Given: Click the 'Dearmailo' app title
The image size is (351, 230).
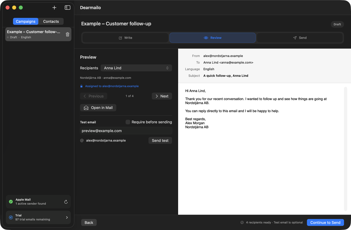Looking at the screenshot, I should (90, 8).
